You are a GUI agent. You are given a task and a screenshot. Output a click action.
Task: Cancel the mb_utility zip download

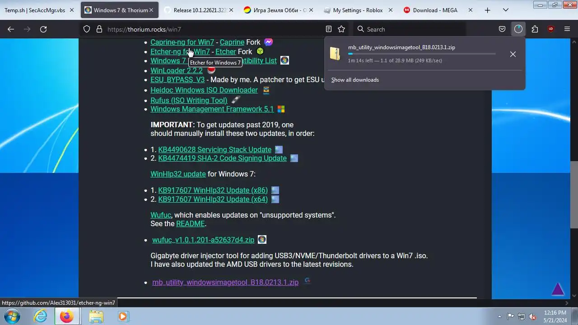click(513, 54)
